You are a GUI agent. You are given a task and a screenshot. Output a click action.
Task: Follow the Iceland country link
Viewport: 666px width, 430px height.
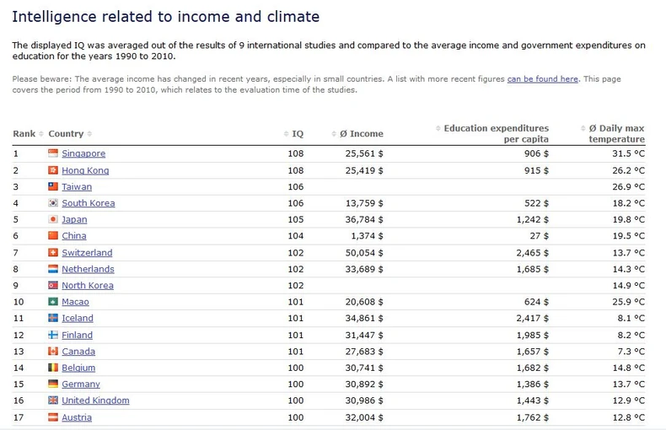[x=78, y=319]
